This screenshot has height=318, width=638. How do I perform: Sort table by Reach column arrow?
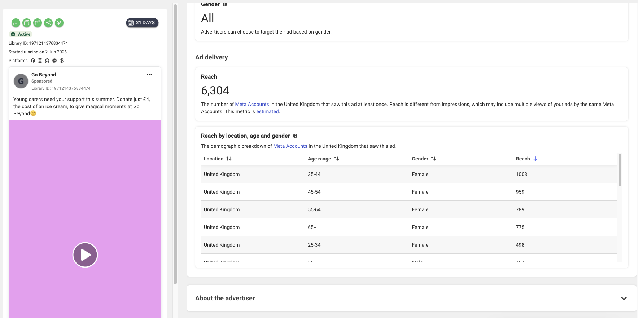click(535, 159)
